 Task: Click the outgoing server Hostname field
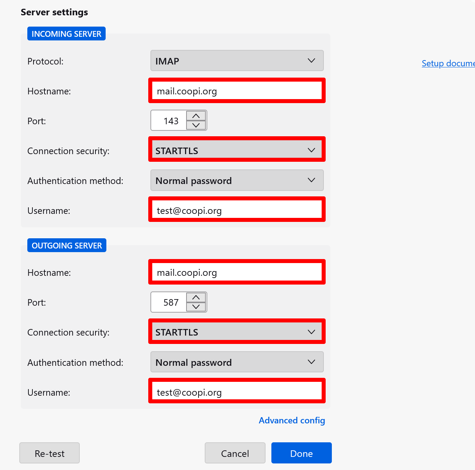237,272
